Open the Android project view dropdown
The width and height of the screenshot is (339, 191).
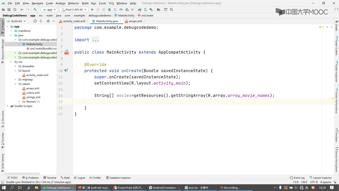click(16, 21)
